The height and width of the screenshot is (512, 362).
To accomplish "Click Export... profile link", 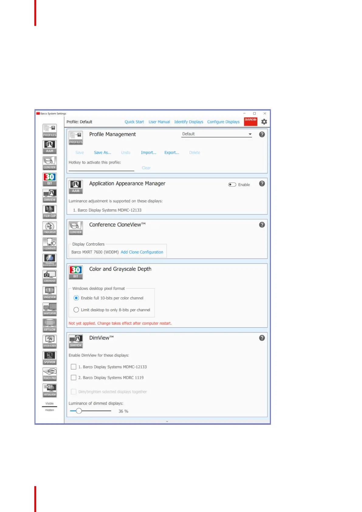I will [172, 153].
